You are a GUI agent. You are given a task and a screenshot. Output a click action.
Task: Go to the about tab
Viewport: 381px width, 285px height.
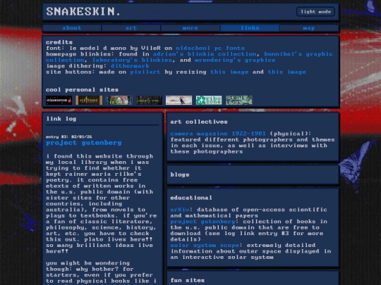pos(72,28)
